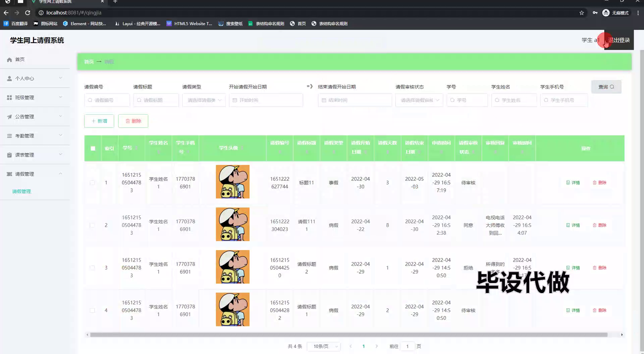Click 退出登录 logout button

click(x=619, y=40)
